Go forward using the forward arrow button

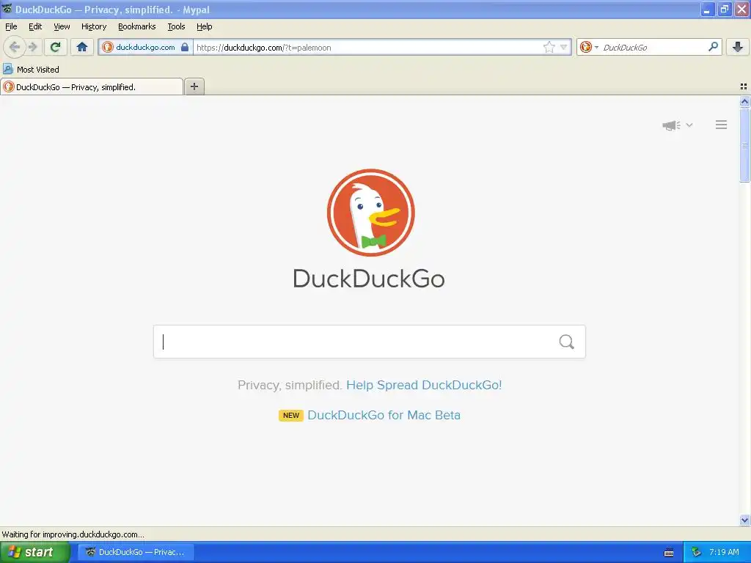pyautogui.click(x=33, y=47)
